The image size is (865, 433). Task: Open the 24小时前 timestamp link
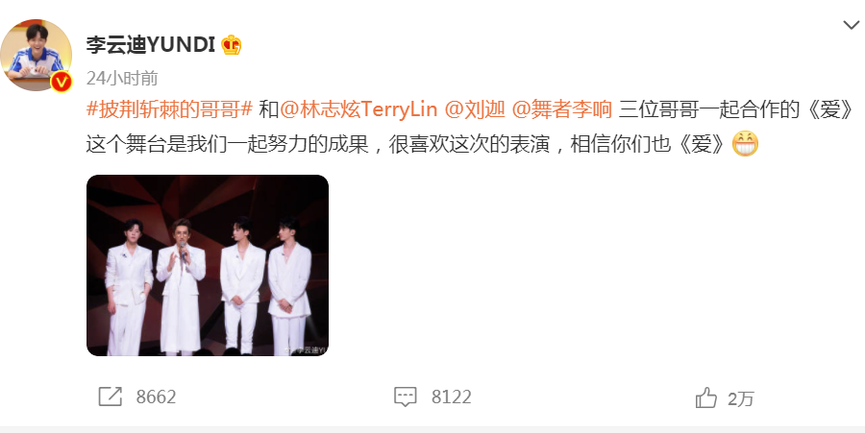[x=122, y=78]
